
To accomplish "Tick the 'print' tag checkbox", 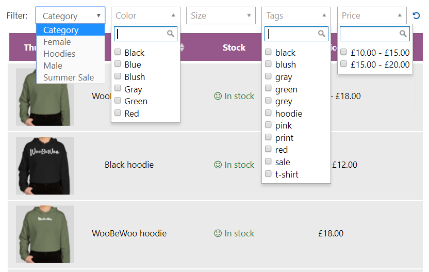I will pos(269,137).
